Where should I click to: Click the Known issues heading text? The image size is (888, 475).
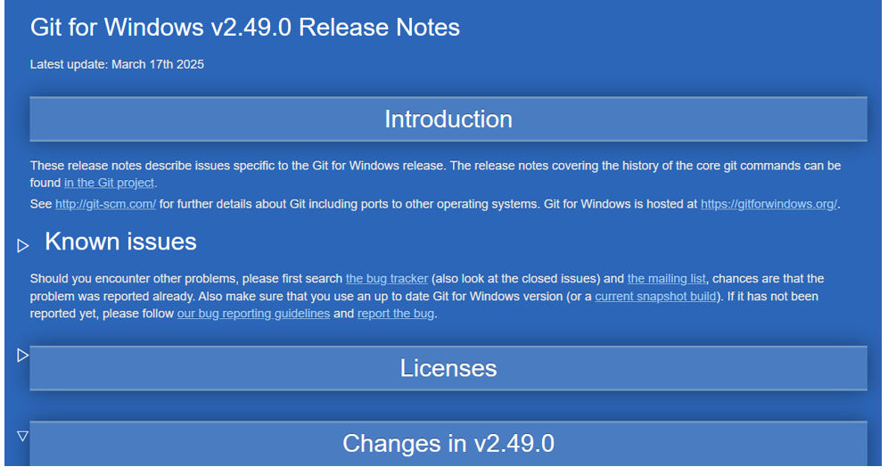pyautogui.click(x=120, y=242)
